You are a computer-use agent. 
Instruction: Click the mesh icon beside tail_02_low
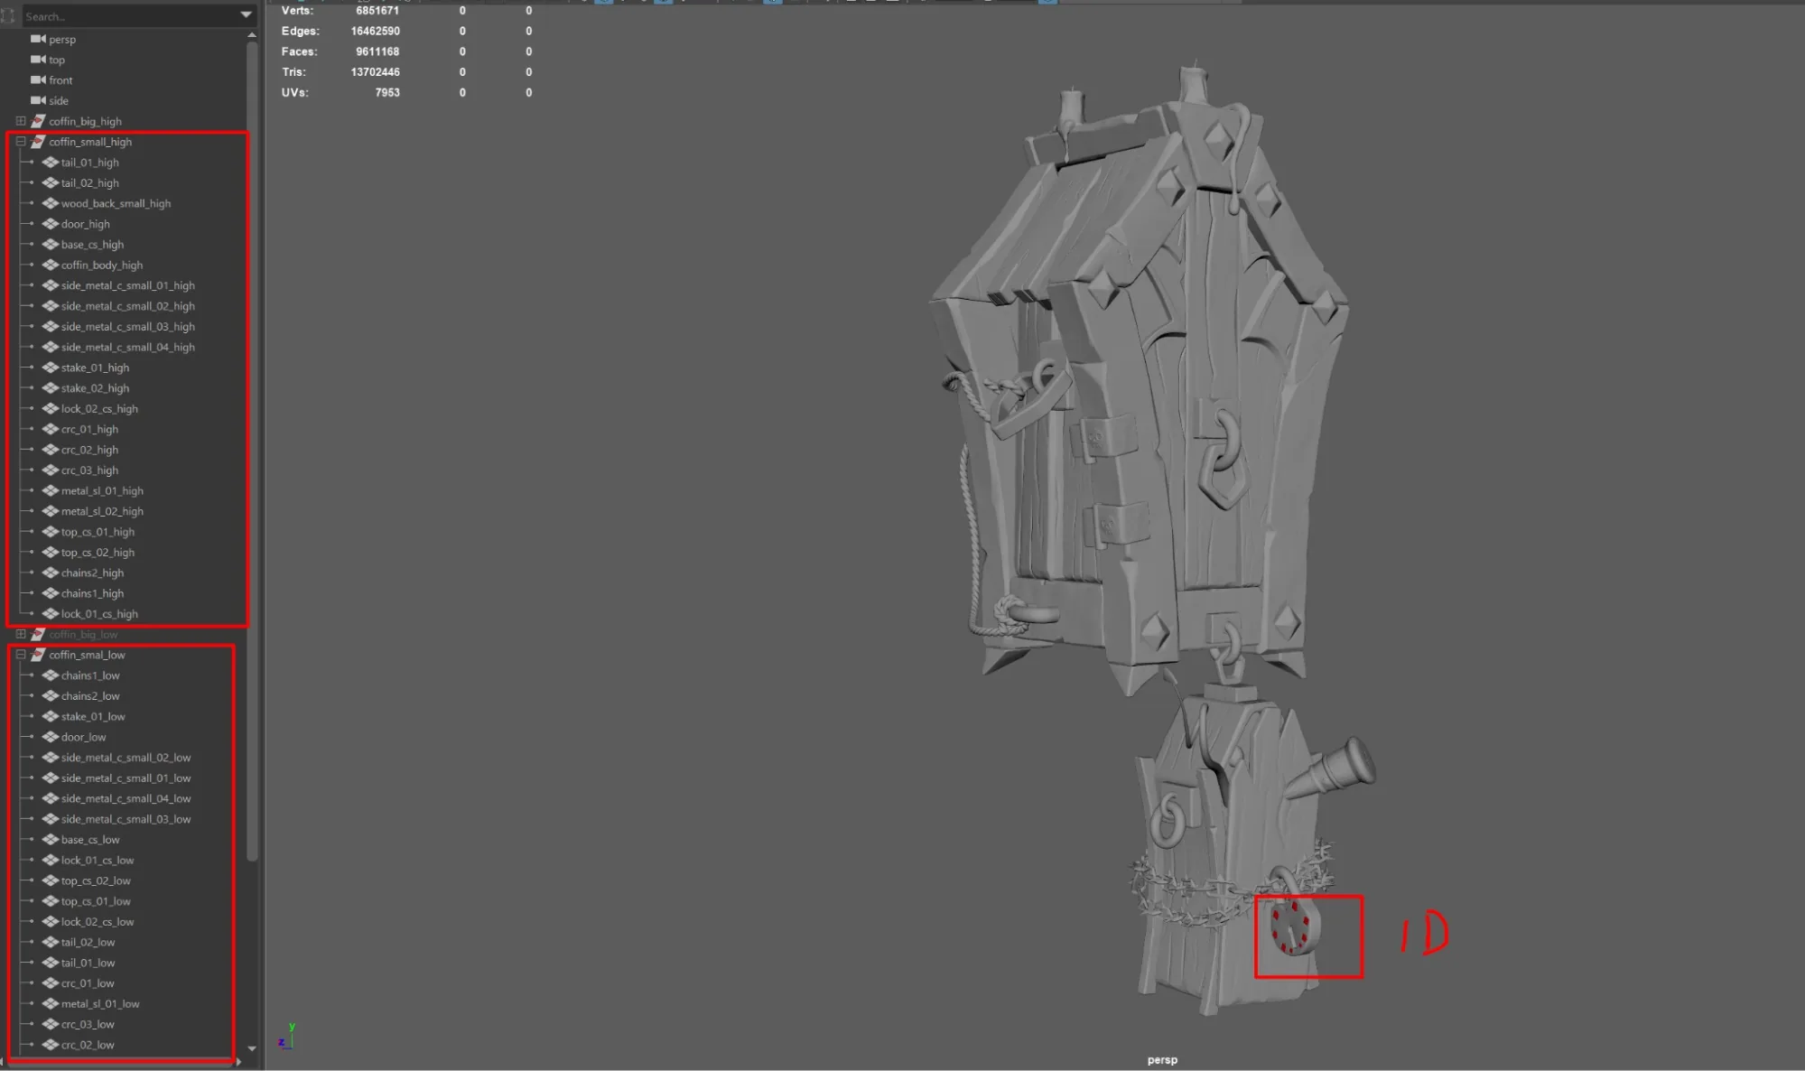(51, 942)
